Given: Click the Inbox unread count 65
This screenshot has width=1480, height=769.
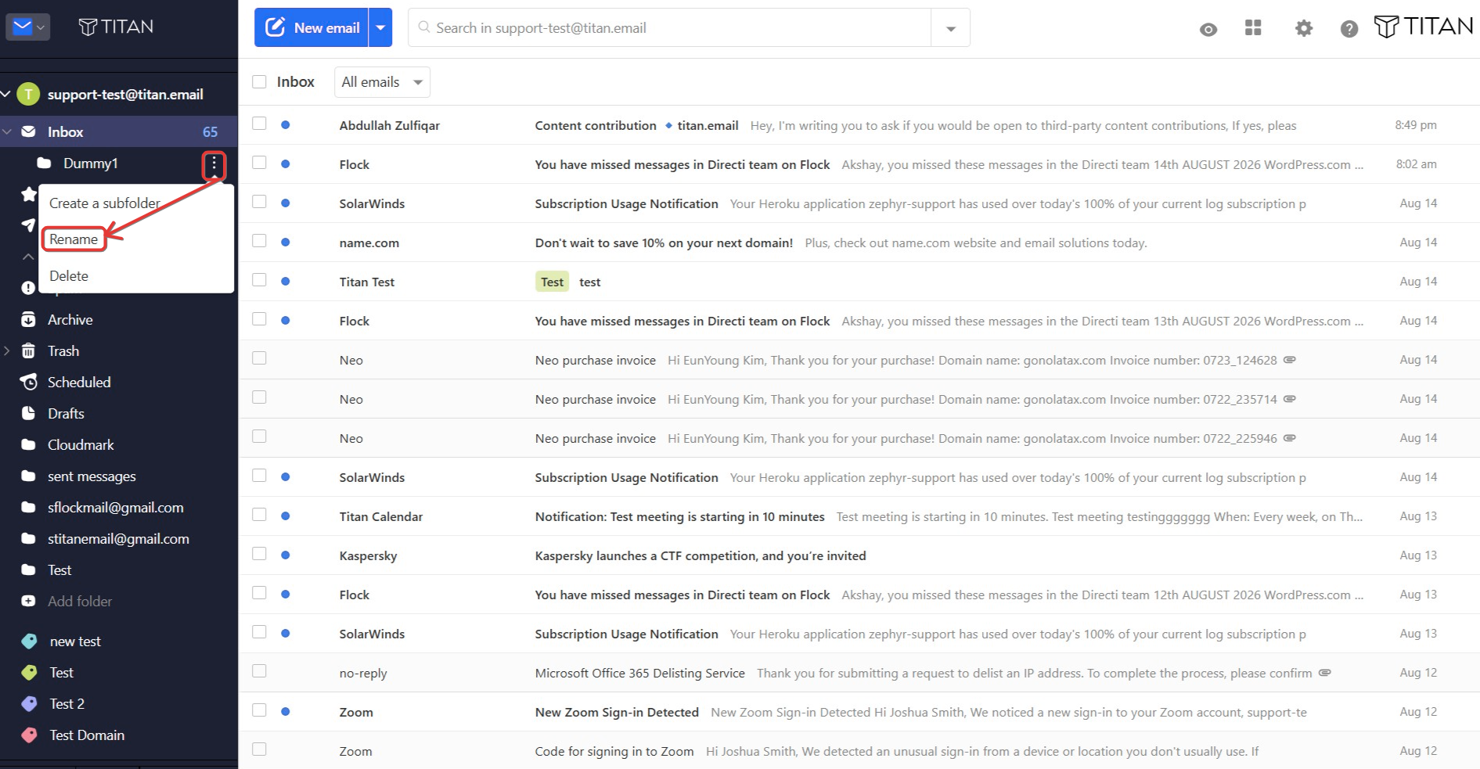Looking at the screenshot, I should (210, 131).
